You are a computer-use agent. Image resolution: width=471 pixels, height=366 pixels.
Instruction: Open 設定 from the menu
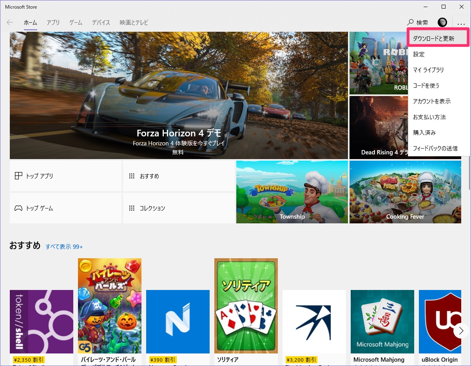[439, 54]
